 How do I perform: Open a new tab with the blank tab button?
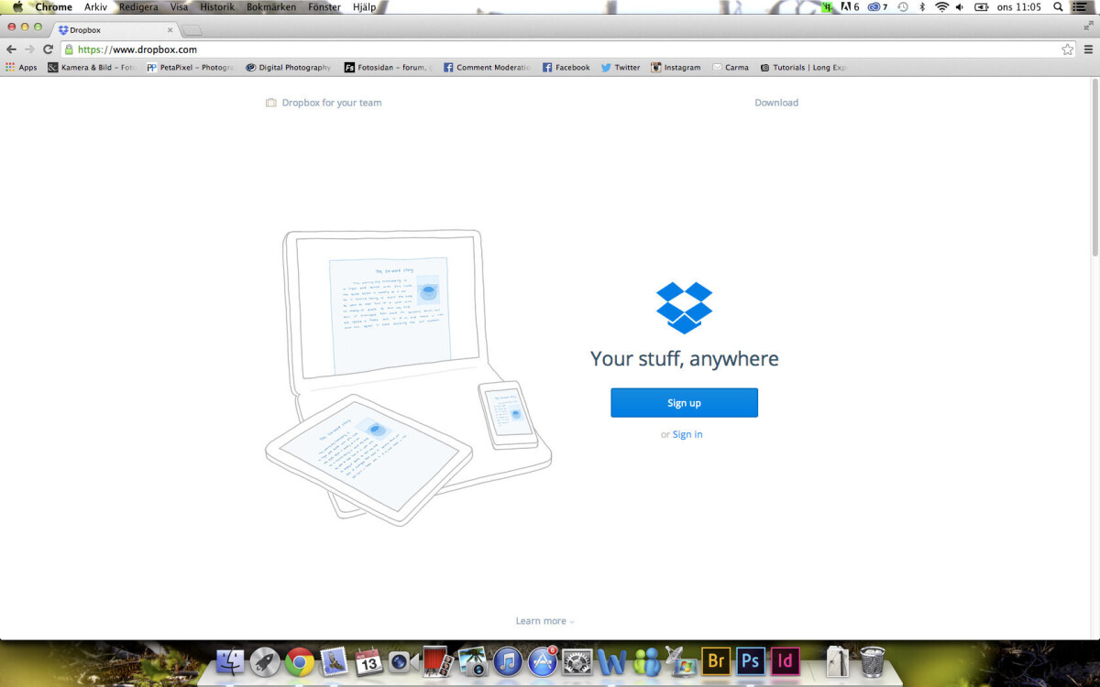point(192,30)
